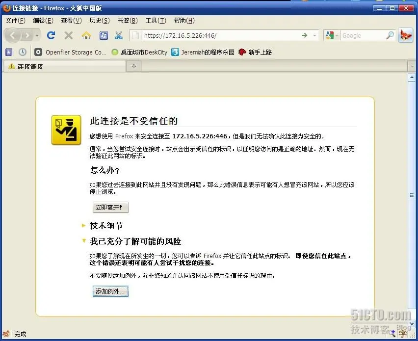Click the Go arrow in the address bar

[x=305, y=35]
